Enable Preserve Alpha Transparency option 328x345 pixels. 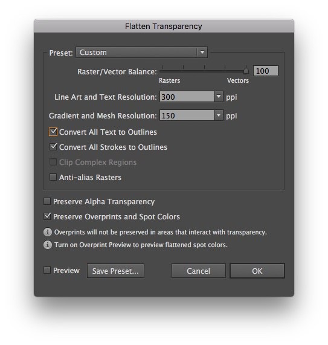[47, 201]
